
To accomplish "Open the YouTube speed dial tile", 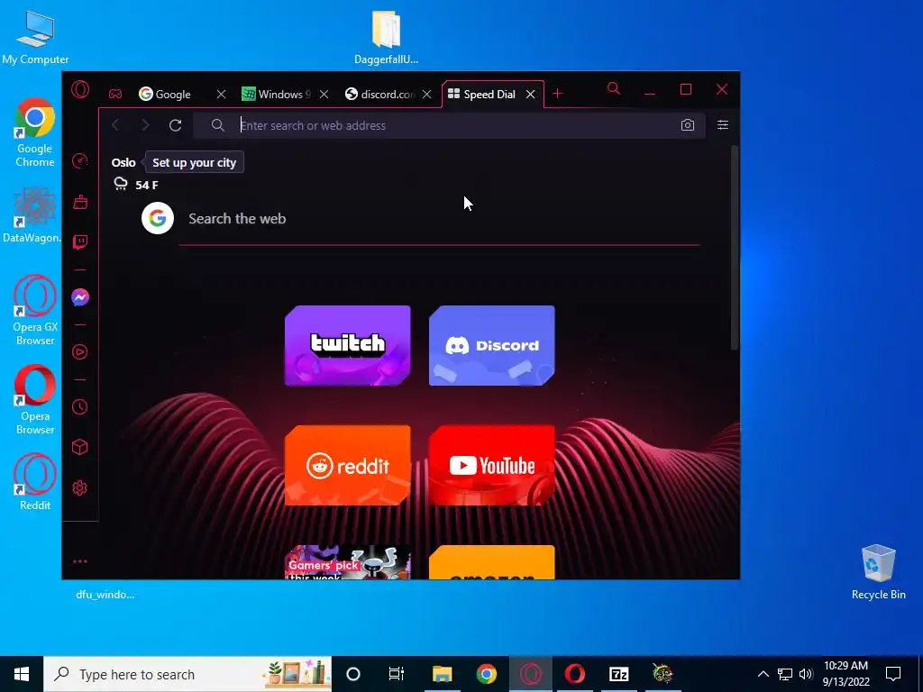I will coord(491,466).
